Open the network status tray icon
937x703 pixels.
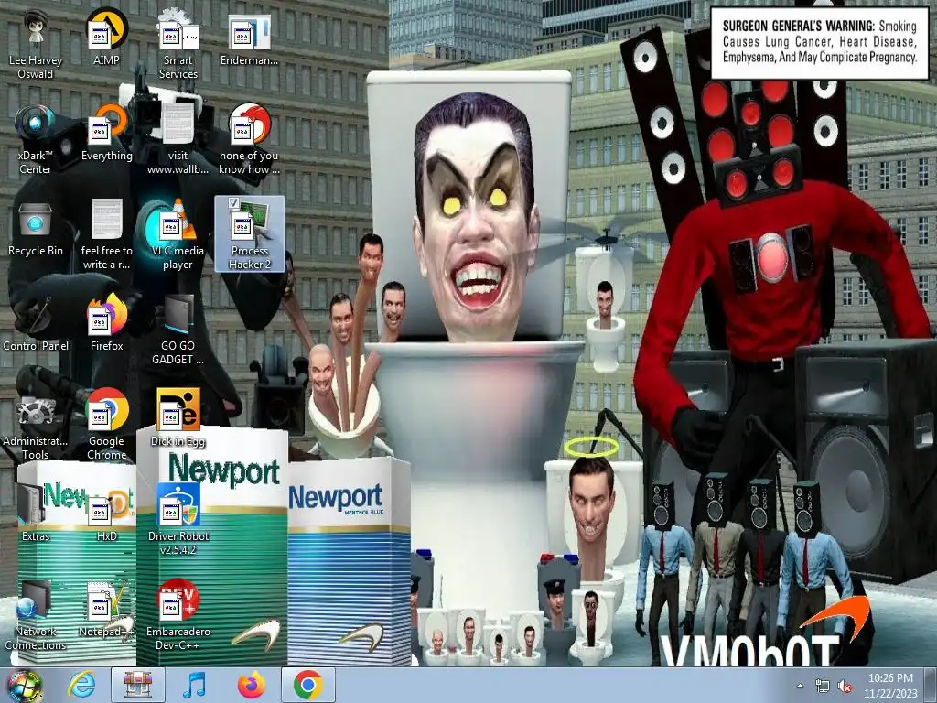pos(823,686)
